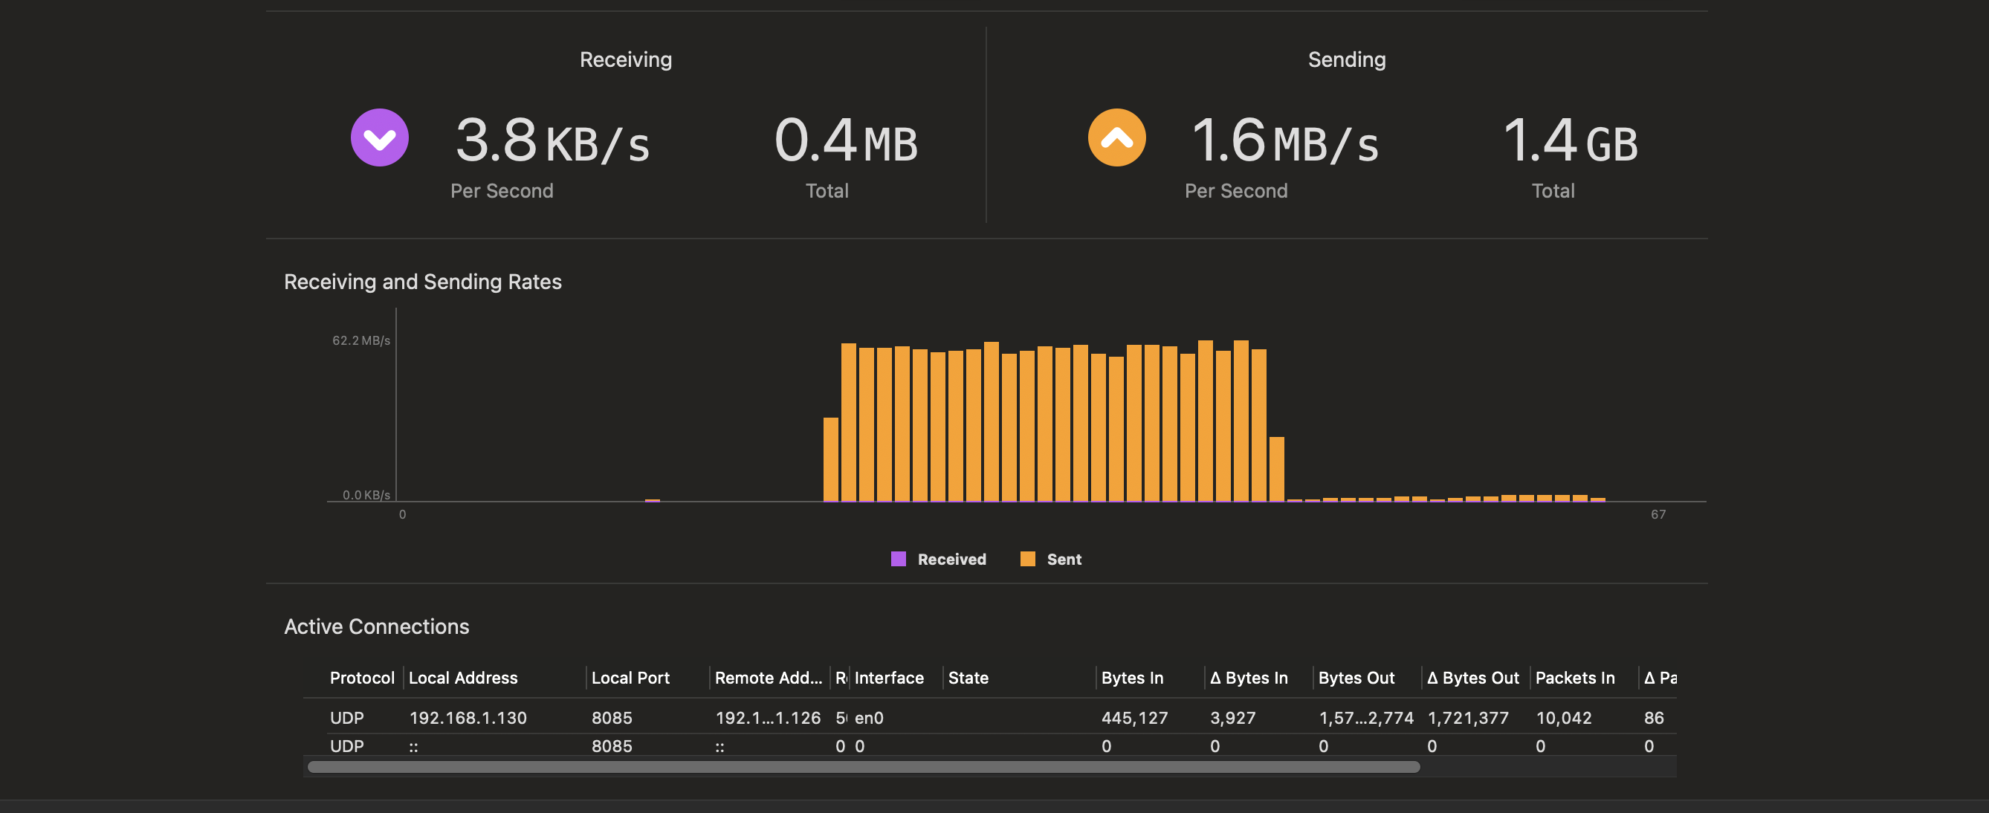Sort by Local Address column header

463,678
